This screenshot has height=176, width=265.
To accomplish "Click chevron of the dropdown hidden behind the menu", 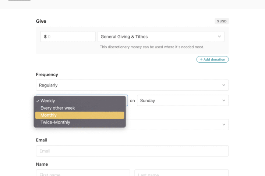I will coord(224,125).
